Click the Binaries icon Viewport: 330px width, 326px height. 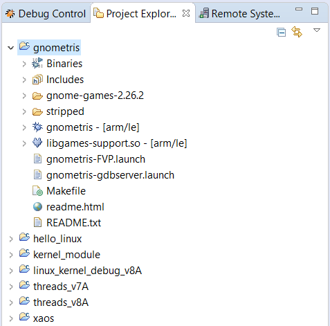37,63
